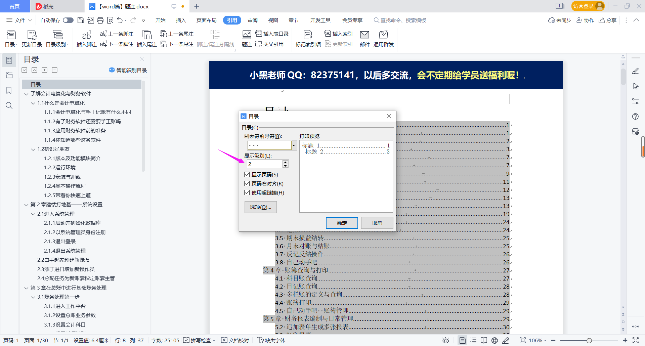Toggle the 使用超链接 checkbox
The height and width of the screenshot is (346, 645).
coord(247,192)
